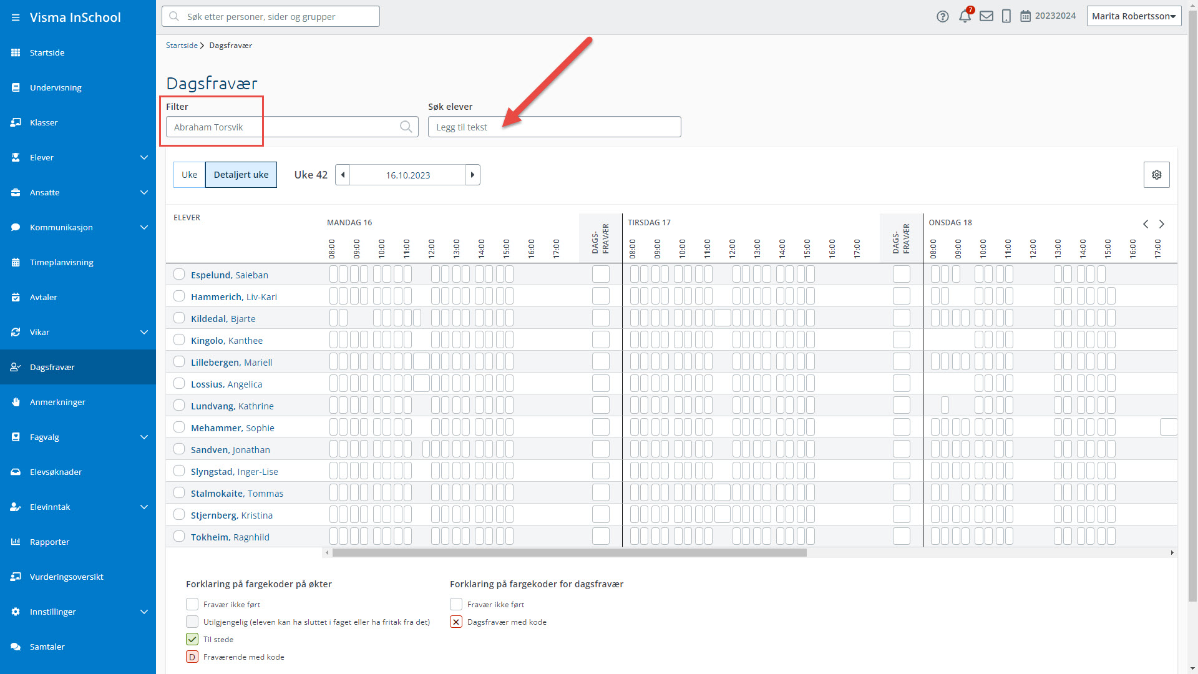Expand the Vikar sidebar menu
This screenshot has height=674, width=1198.
pos(144,332)
